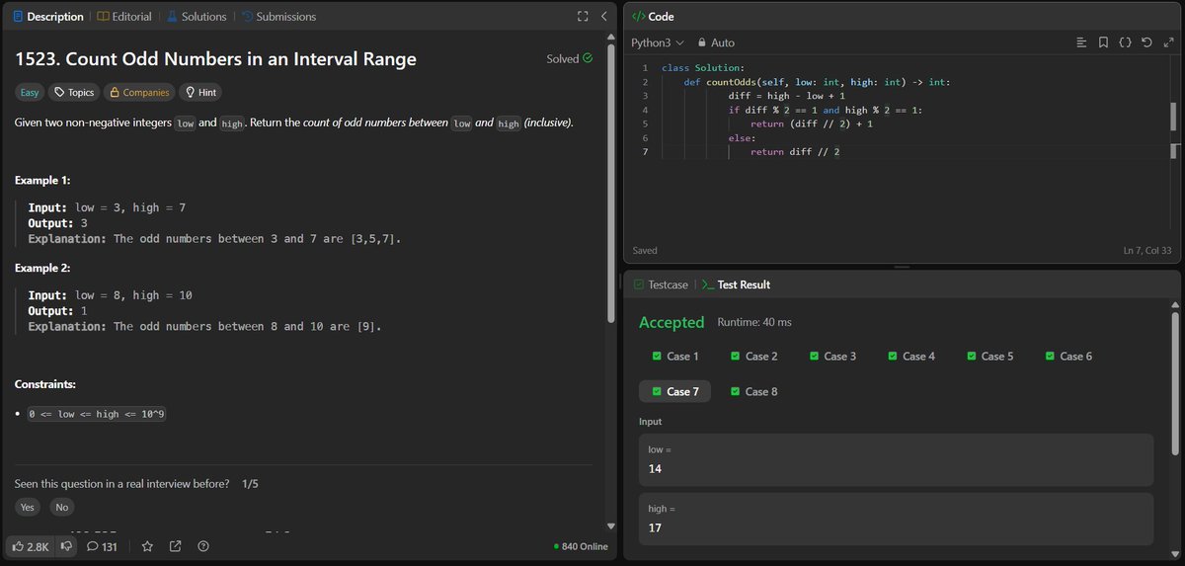The image size is (1185, 566).
Task: Select Case 5 result
Action: (990, 356)
